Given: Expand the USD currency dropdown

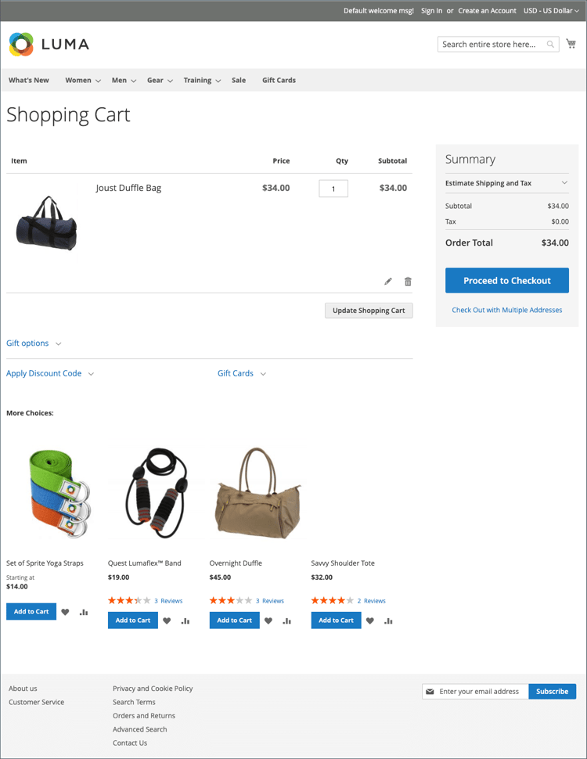Looking at the screenshot, I should tap(550, 10).
